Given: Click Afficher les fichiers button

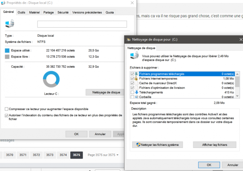Looking at the screenshot, I should click(215, 145).
